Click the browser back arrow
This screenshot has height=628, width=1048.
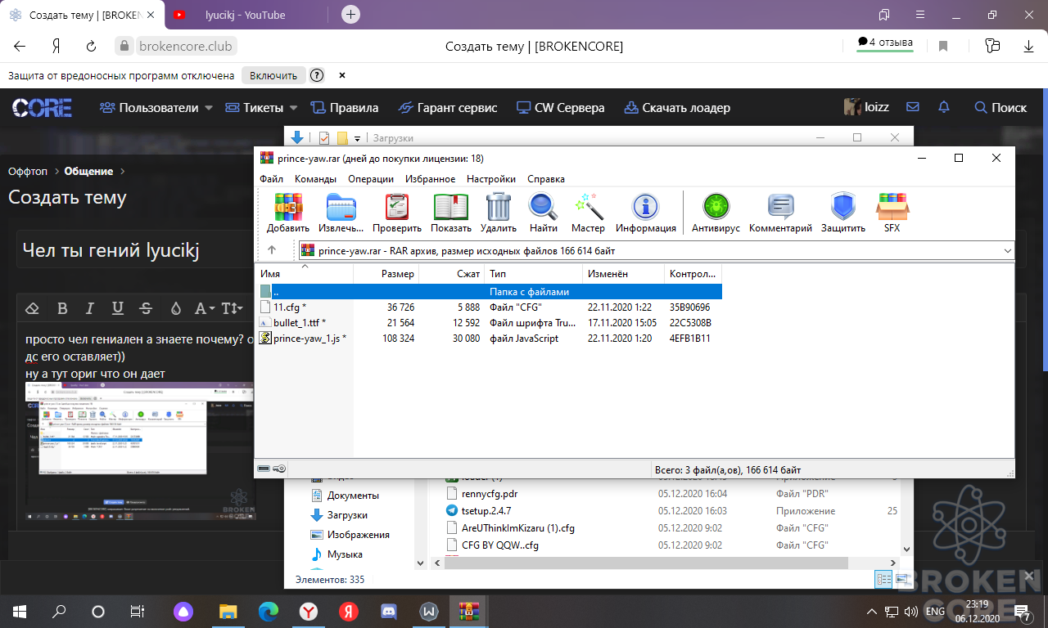20,46
